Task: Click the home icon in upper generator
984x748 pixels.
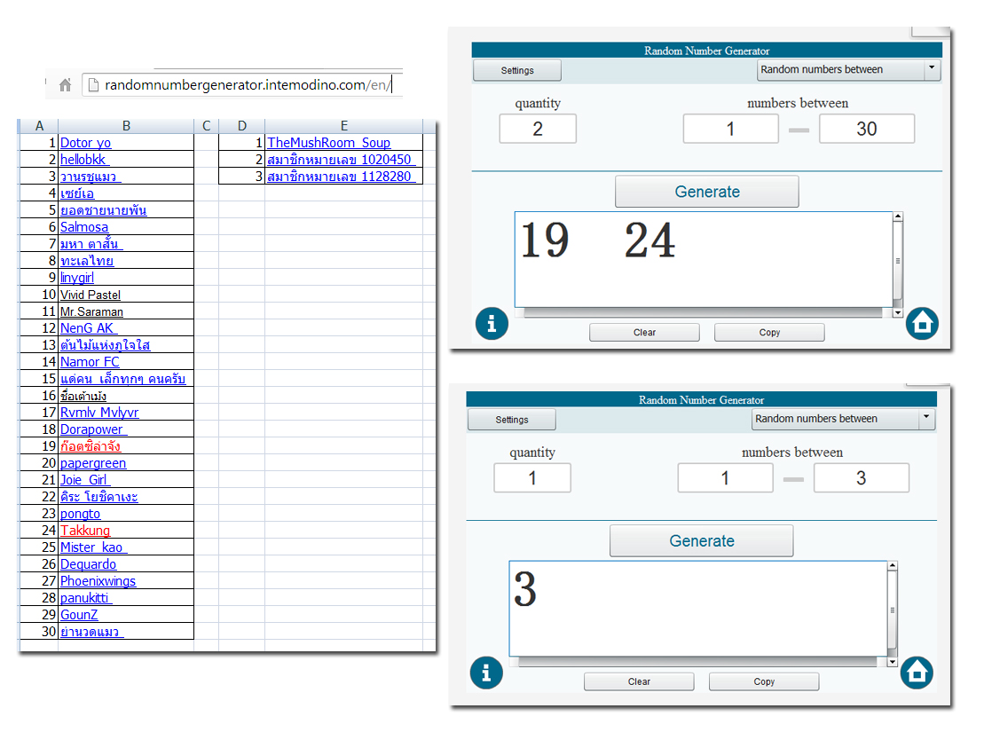Action: coord(922,324)
